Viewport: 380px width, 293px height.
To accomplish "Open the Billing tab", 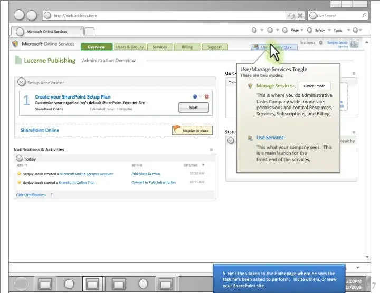I will click(x=187, y=47).
